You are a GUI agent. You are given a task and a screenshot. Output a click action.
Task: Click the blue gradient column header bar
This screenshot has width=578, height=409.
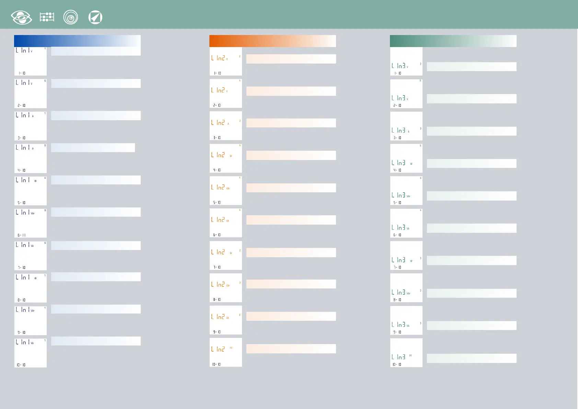tap(77, 41)
